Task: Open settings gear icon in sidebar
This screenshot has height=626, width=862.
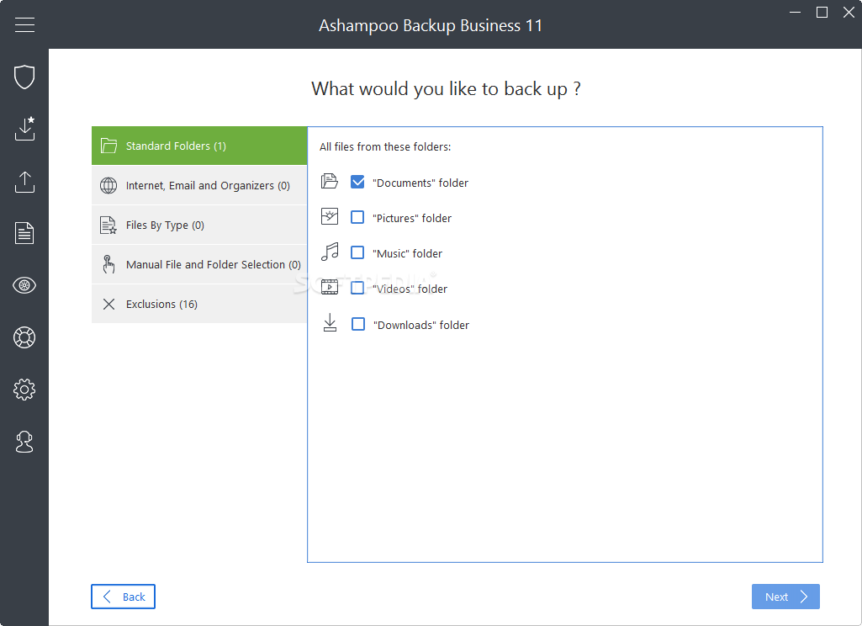Action: [x=24, y=390]
